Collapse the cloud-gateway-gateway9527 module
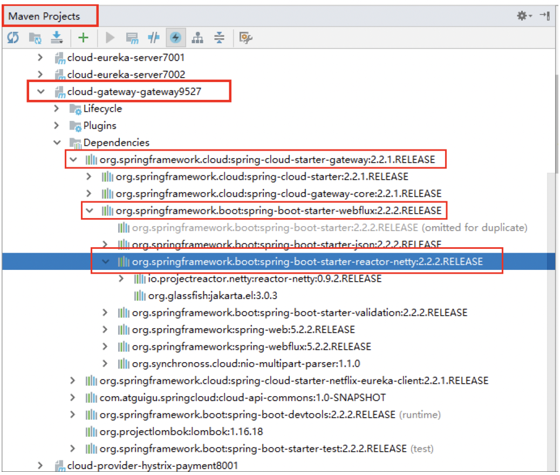The width and height of the screenshot is (560, 475). tap(40, 92)
